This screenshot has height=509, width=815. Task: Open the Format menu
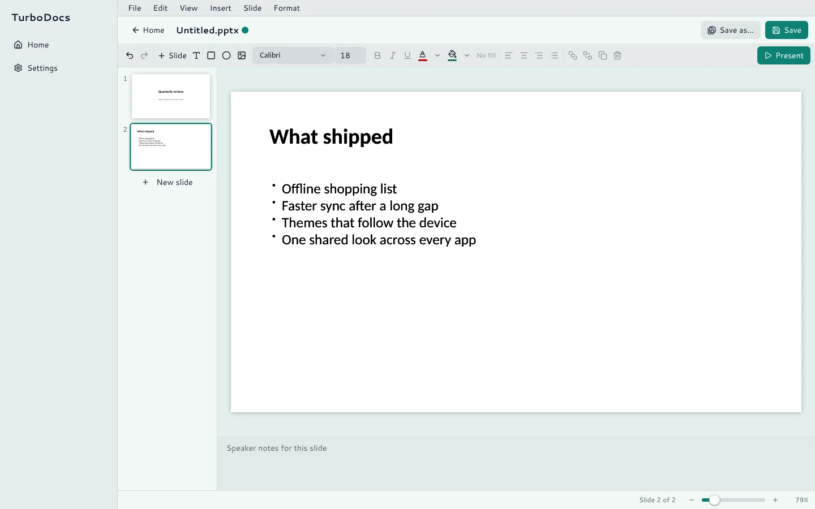tap(287, 8)
